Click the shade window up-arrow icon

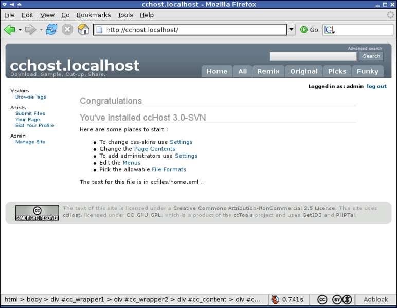[20, 4]
